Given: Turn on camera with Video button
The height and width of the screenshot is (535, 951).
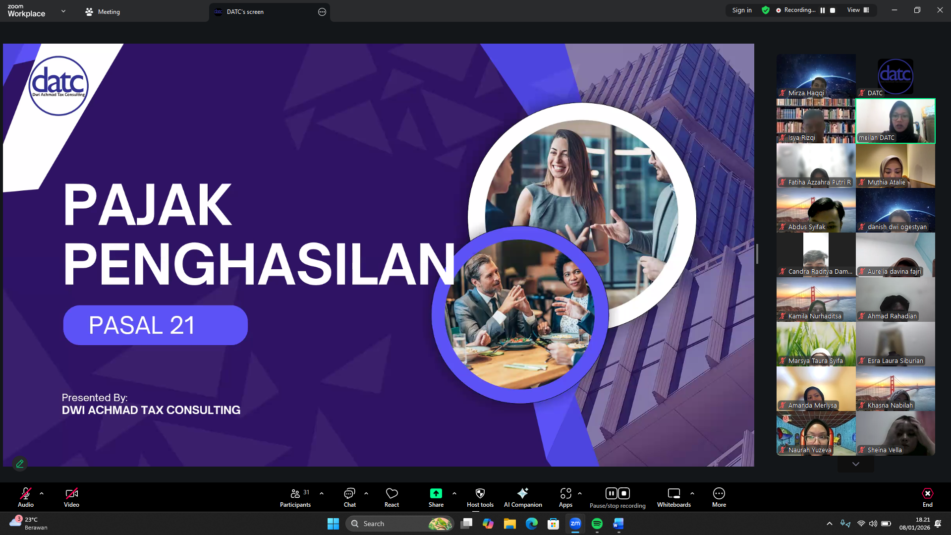Looking at the screenshot, I should coord(71,497).
